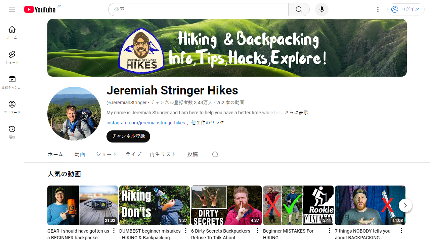Open instagram.com/jeremiahstringerhikes link

coord(146,123)
